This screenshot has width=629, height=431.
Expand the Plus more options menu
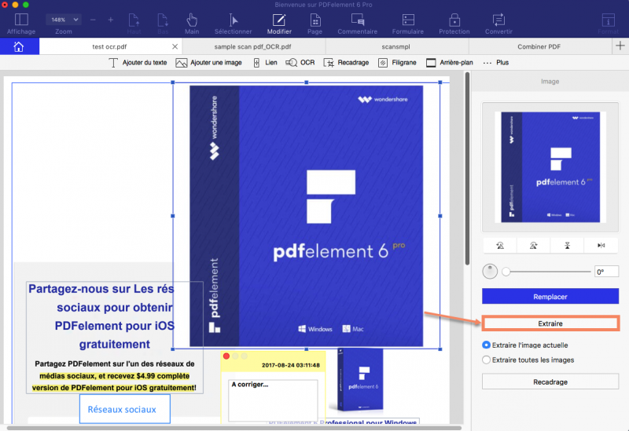[x=496, y=63]
